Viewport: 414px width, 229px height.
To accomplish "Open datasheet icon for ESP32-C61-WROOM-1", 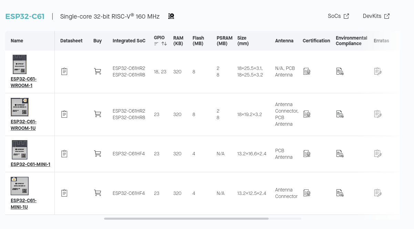I will coord(64,72).
